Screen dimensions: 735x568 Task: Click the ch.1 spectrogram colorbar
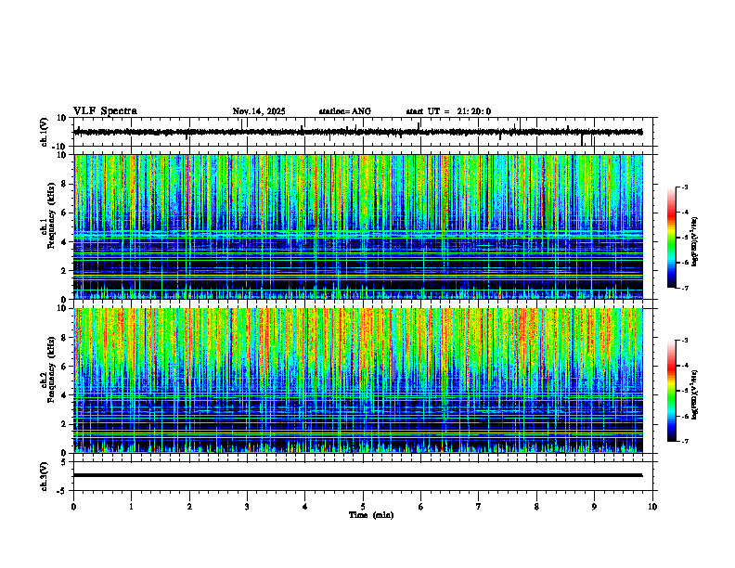point(671,238)
